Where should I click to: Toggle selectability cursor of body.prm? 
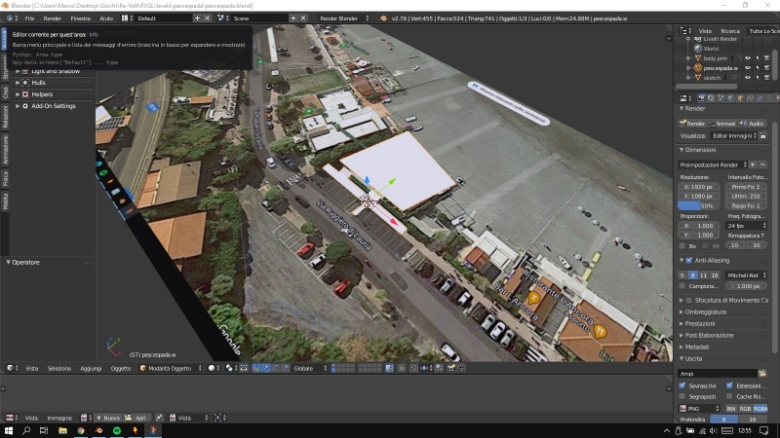(758, 58)
